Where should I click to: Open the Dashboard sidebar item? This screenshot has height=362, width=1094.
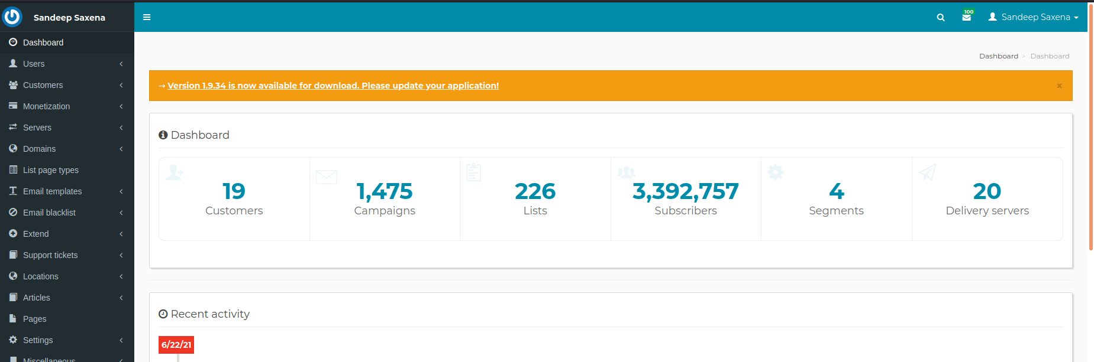tap(67, 43)
